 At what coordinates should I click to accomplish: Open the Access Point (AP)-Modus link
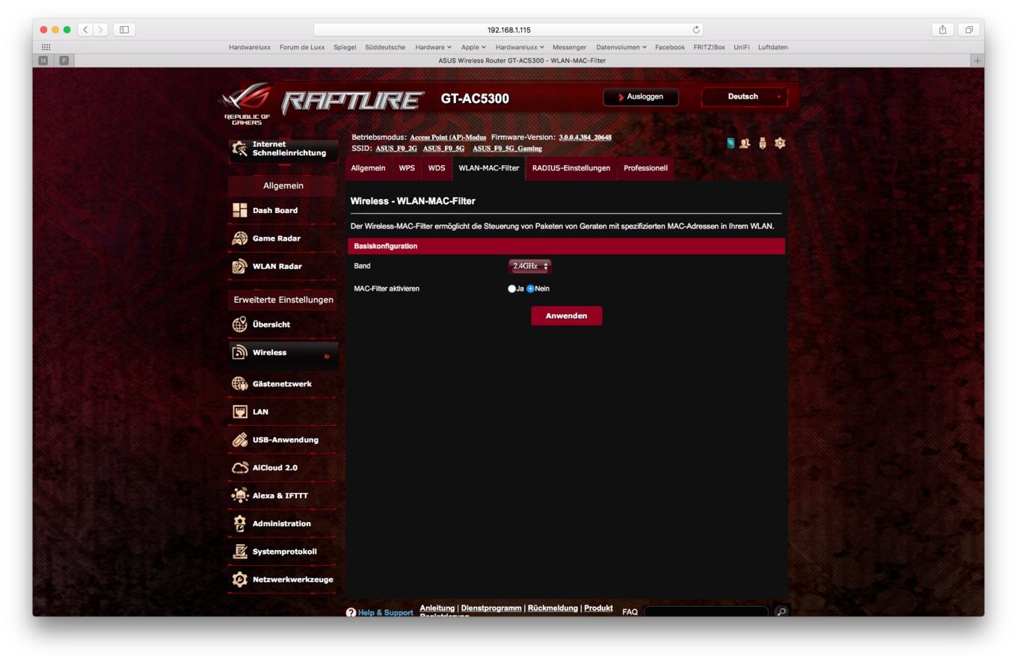click(448, 138)
